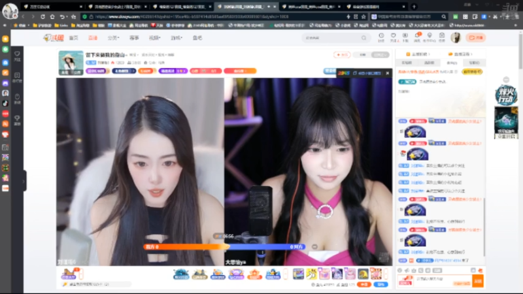523x294 pixels.
Task: Open the history clock icon in header
Action: click(x=381, y=37)
